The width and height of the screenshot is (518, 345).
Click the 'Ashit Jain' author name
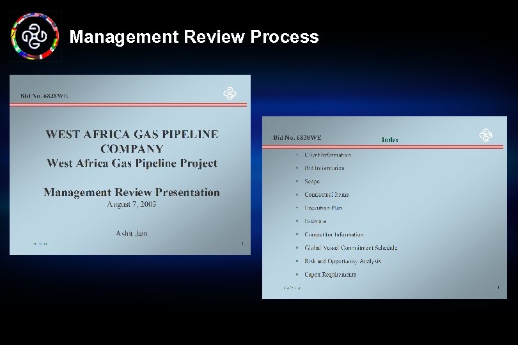(x=132, y=233)
